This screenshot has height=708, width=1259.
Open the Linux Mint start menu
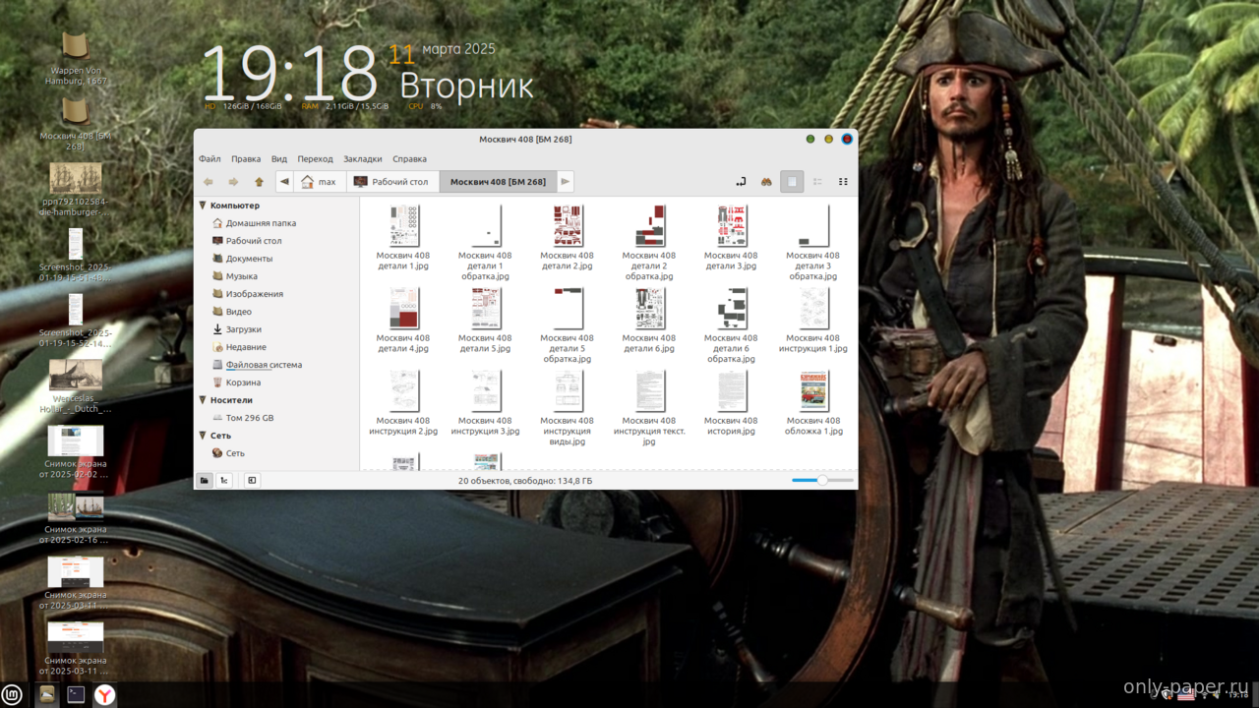pyautogui.click(x=12, y=695)
